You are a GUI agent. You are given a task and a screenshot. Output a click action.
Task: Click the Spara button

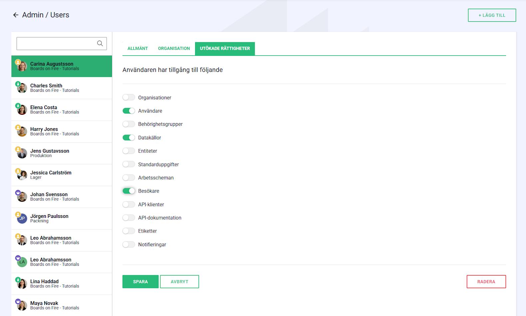coord(140,282)
